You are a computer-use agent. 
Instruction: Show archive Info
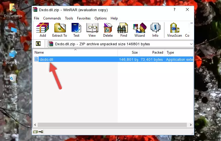[155, 30]
